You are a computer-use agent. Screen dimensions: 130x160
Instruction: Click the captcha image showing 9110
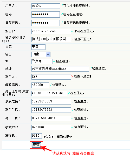coord(49,136)
